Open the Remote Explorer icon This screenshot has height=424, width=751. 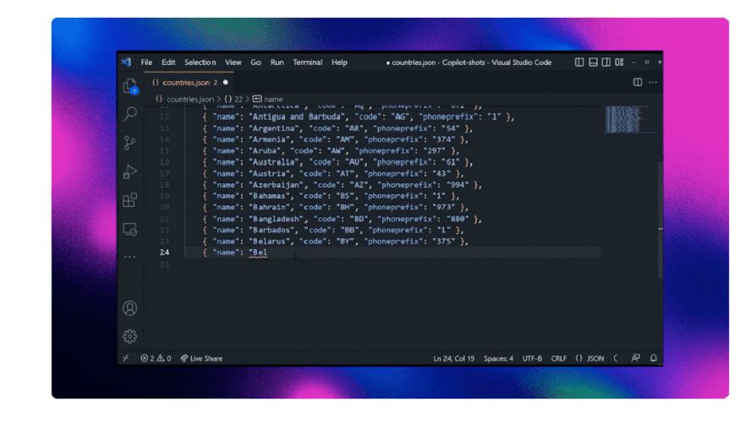[x=129, y=229]
